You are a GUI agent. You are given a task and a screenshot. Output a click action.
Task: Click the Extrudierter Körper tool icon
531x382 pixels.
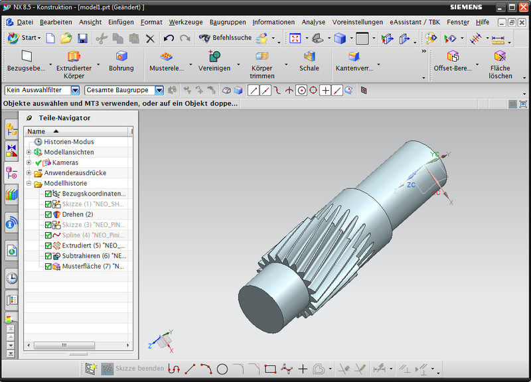74,56
